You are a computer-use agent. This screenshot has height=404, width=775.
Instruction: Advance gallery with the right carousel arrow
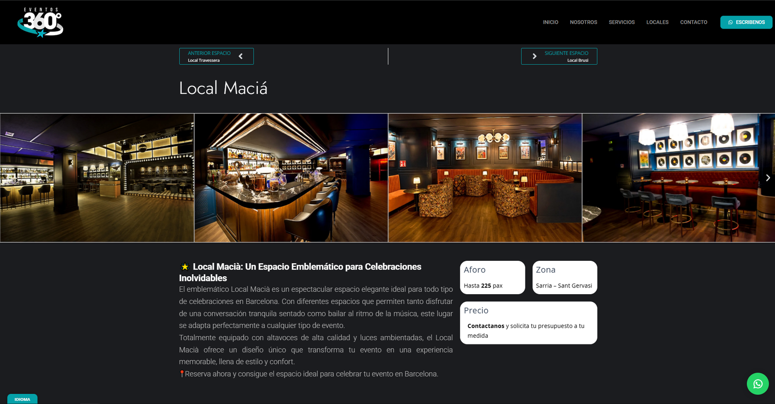pos(768,178)
